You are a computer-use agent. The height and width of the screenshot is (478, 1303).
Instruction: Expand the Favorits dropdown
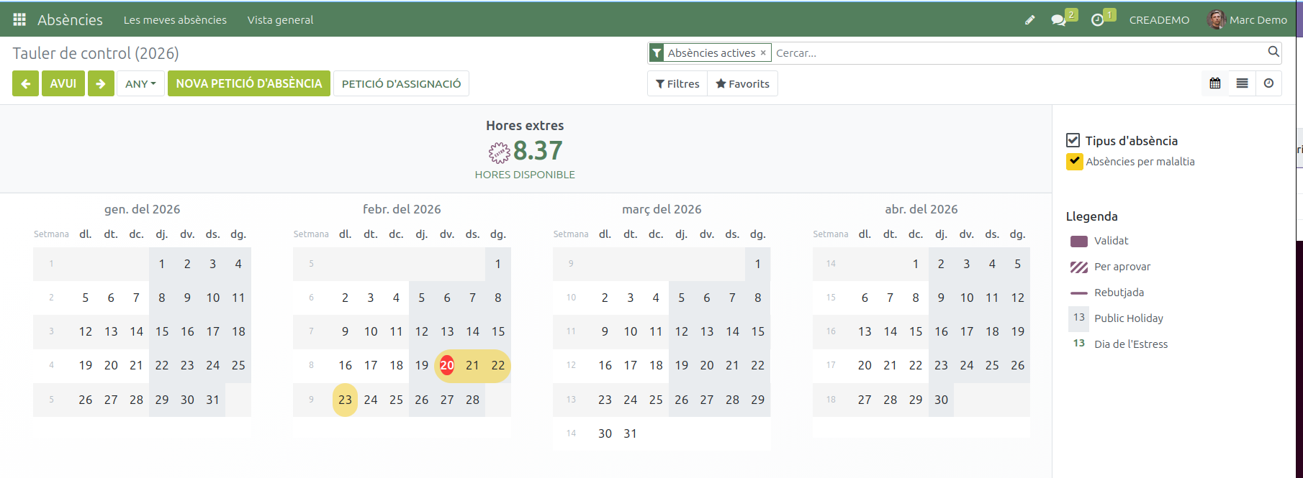742,83
